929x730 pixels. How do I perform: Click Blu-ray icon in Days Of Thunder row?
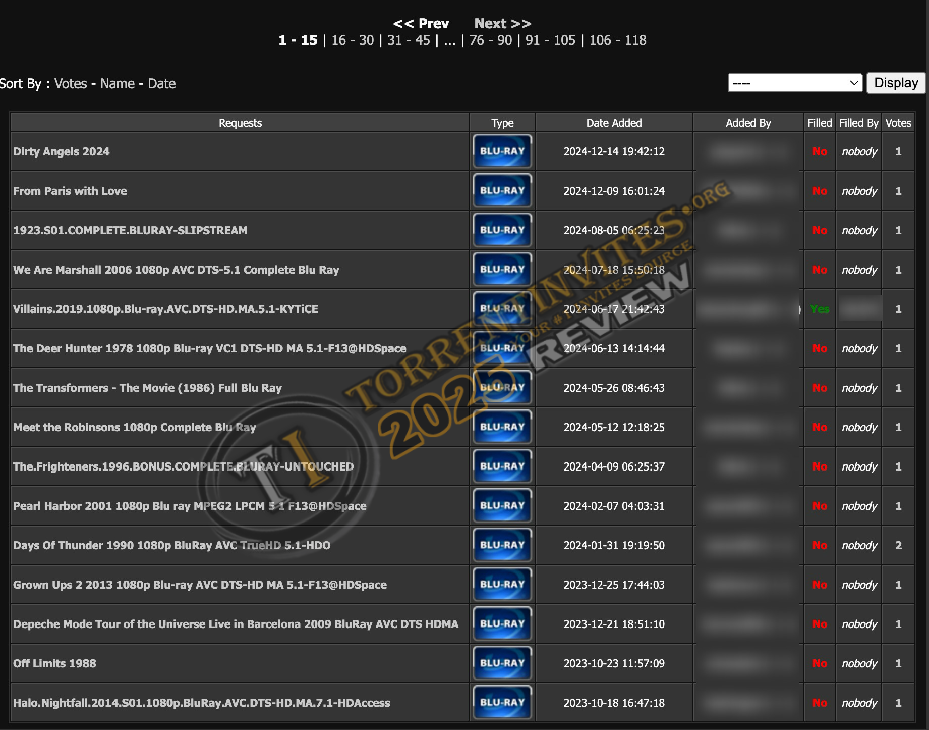(502, 545)
